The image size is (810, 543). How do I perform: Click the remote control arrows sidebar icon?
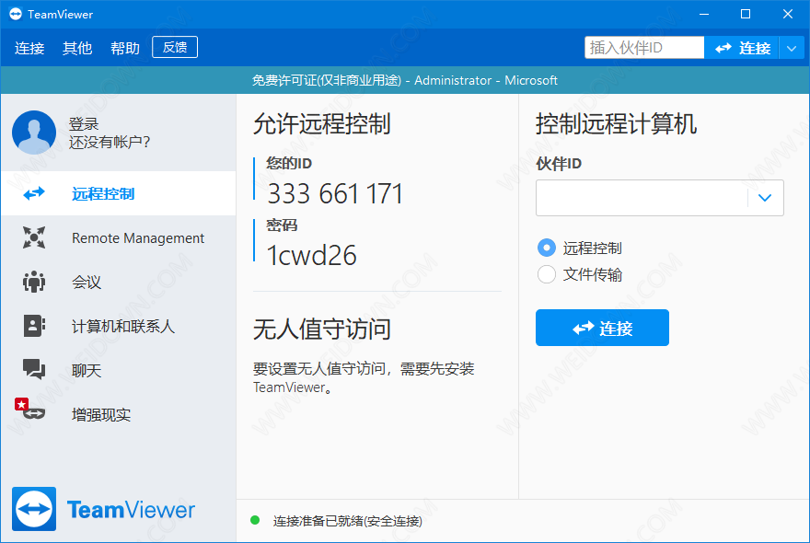(34, 193)
